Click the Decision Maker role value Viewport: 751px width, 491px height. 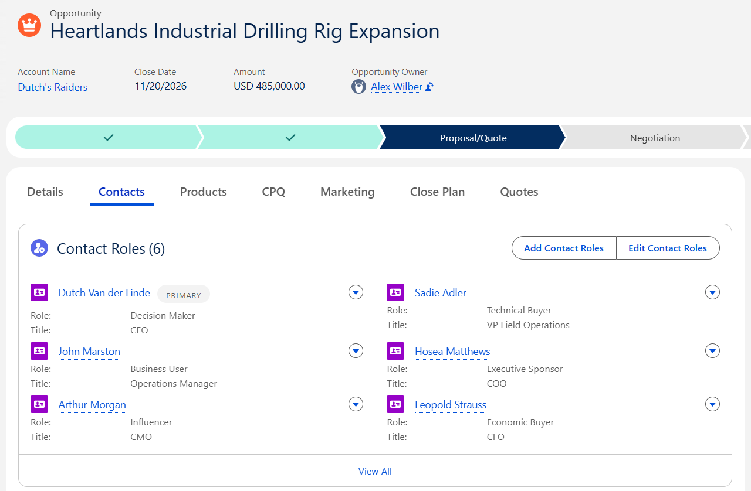(163, 315)
